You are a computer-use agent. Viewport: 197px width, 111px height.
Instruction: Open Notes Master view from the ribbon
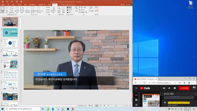coord(39,10)
